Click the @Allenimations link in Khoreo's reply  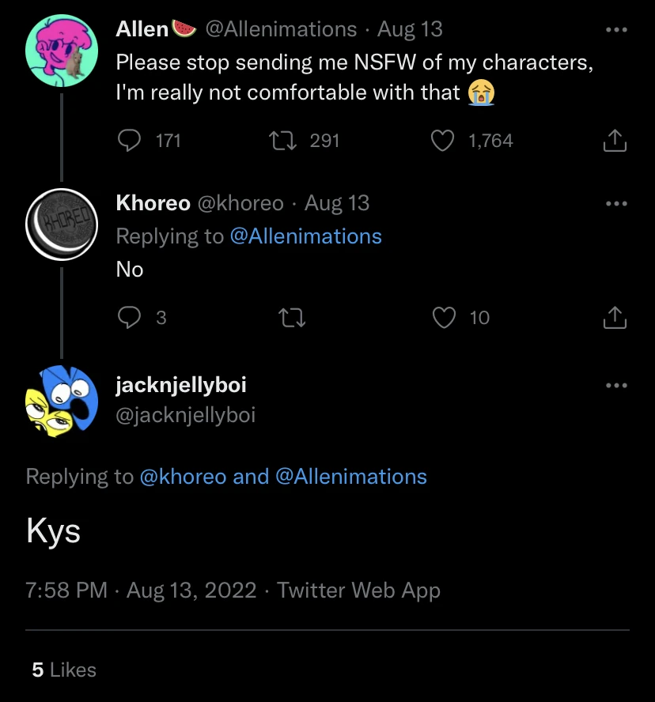305,236
